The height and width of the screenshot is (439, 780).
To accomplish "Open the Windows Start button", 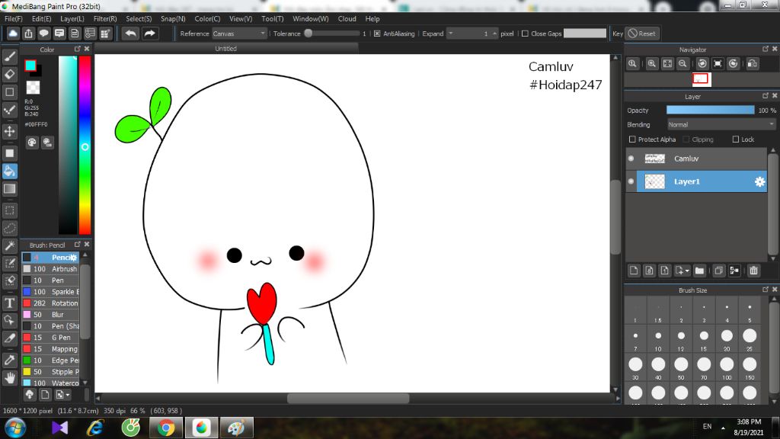I will coord(15,428).
